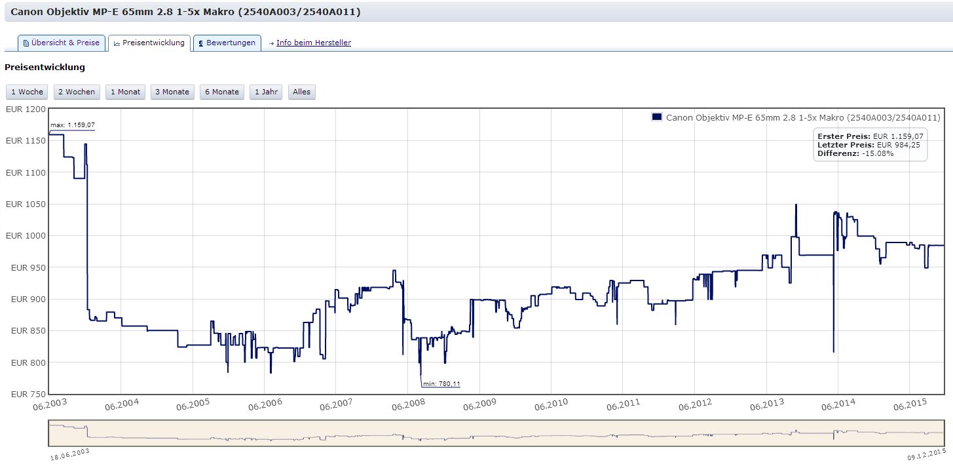The image size is (953, 464).
Task: Click the EUR 1000 y-axis label
Action: click(25, 236)
